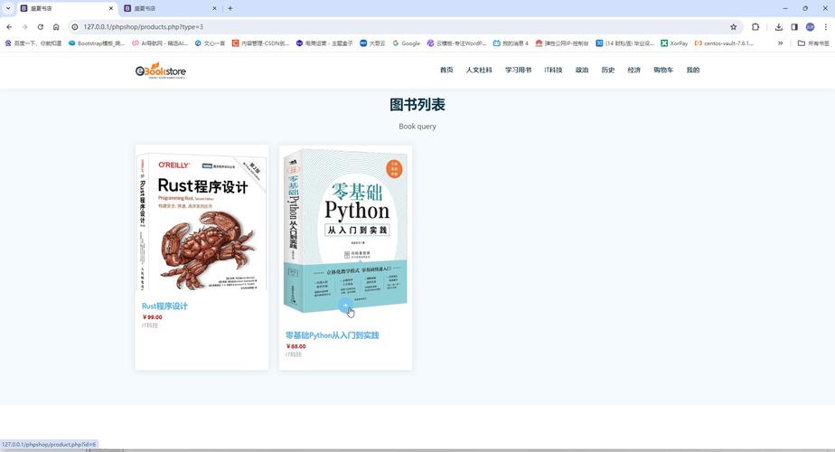Click the ¥99.00 price text
This screenshot has width=835, height=452.
153,317
